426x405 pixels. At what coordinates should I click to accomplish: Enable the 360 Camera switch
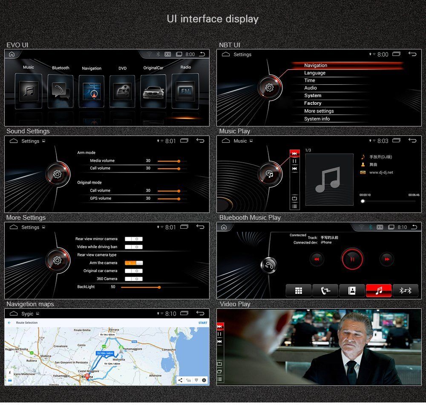pos(134,279)
